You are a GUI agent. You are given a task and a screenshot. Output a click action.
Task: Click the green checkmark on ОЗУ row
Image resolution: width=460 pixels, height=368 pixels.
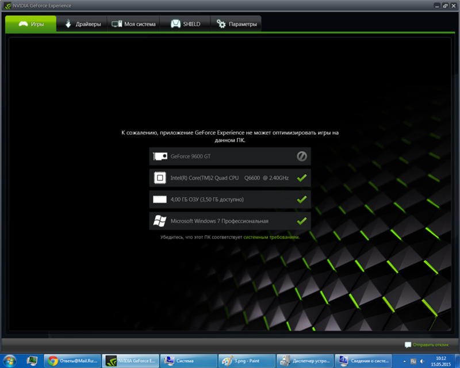coord(301,200)
